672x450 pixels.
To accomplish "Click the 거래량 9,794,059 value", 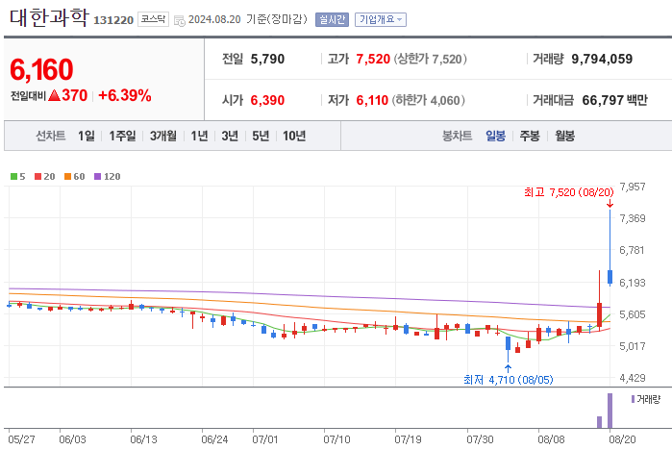I will (x=602, y=60).
